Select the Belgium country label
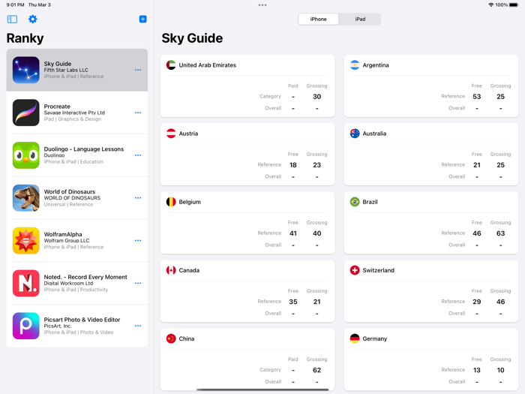 click(x=190, y=202)
